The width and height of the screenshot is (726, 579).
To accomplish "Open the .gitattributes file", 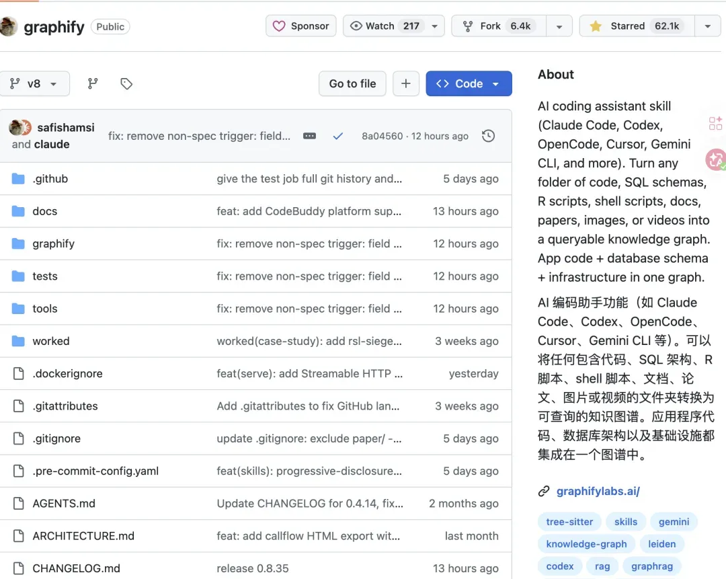I will tap(65, 406).
